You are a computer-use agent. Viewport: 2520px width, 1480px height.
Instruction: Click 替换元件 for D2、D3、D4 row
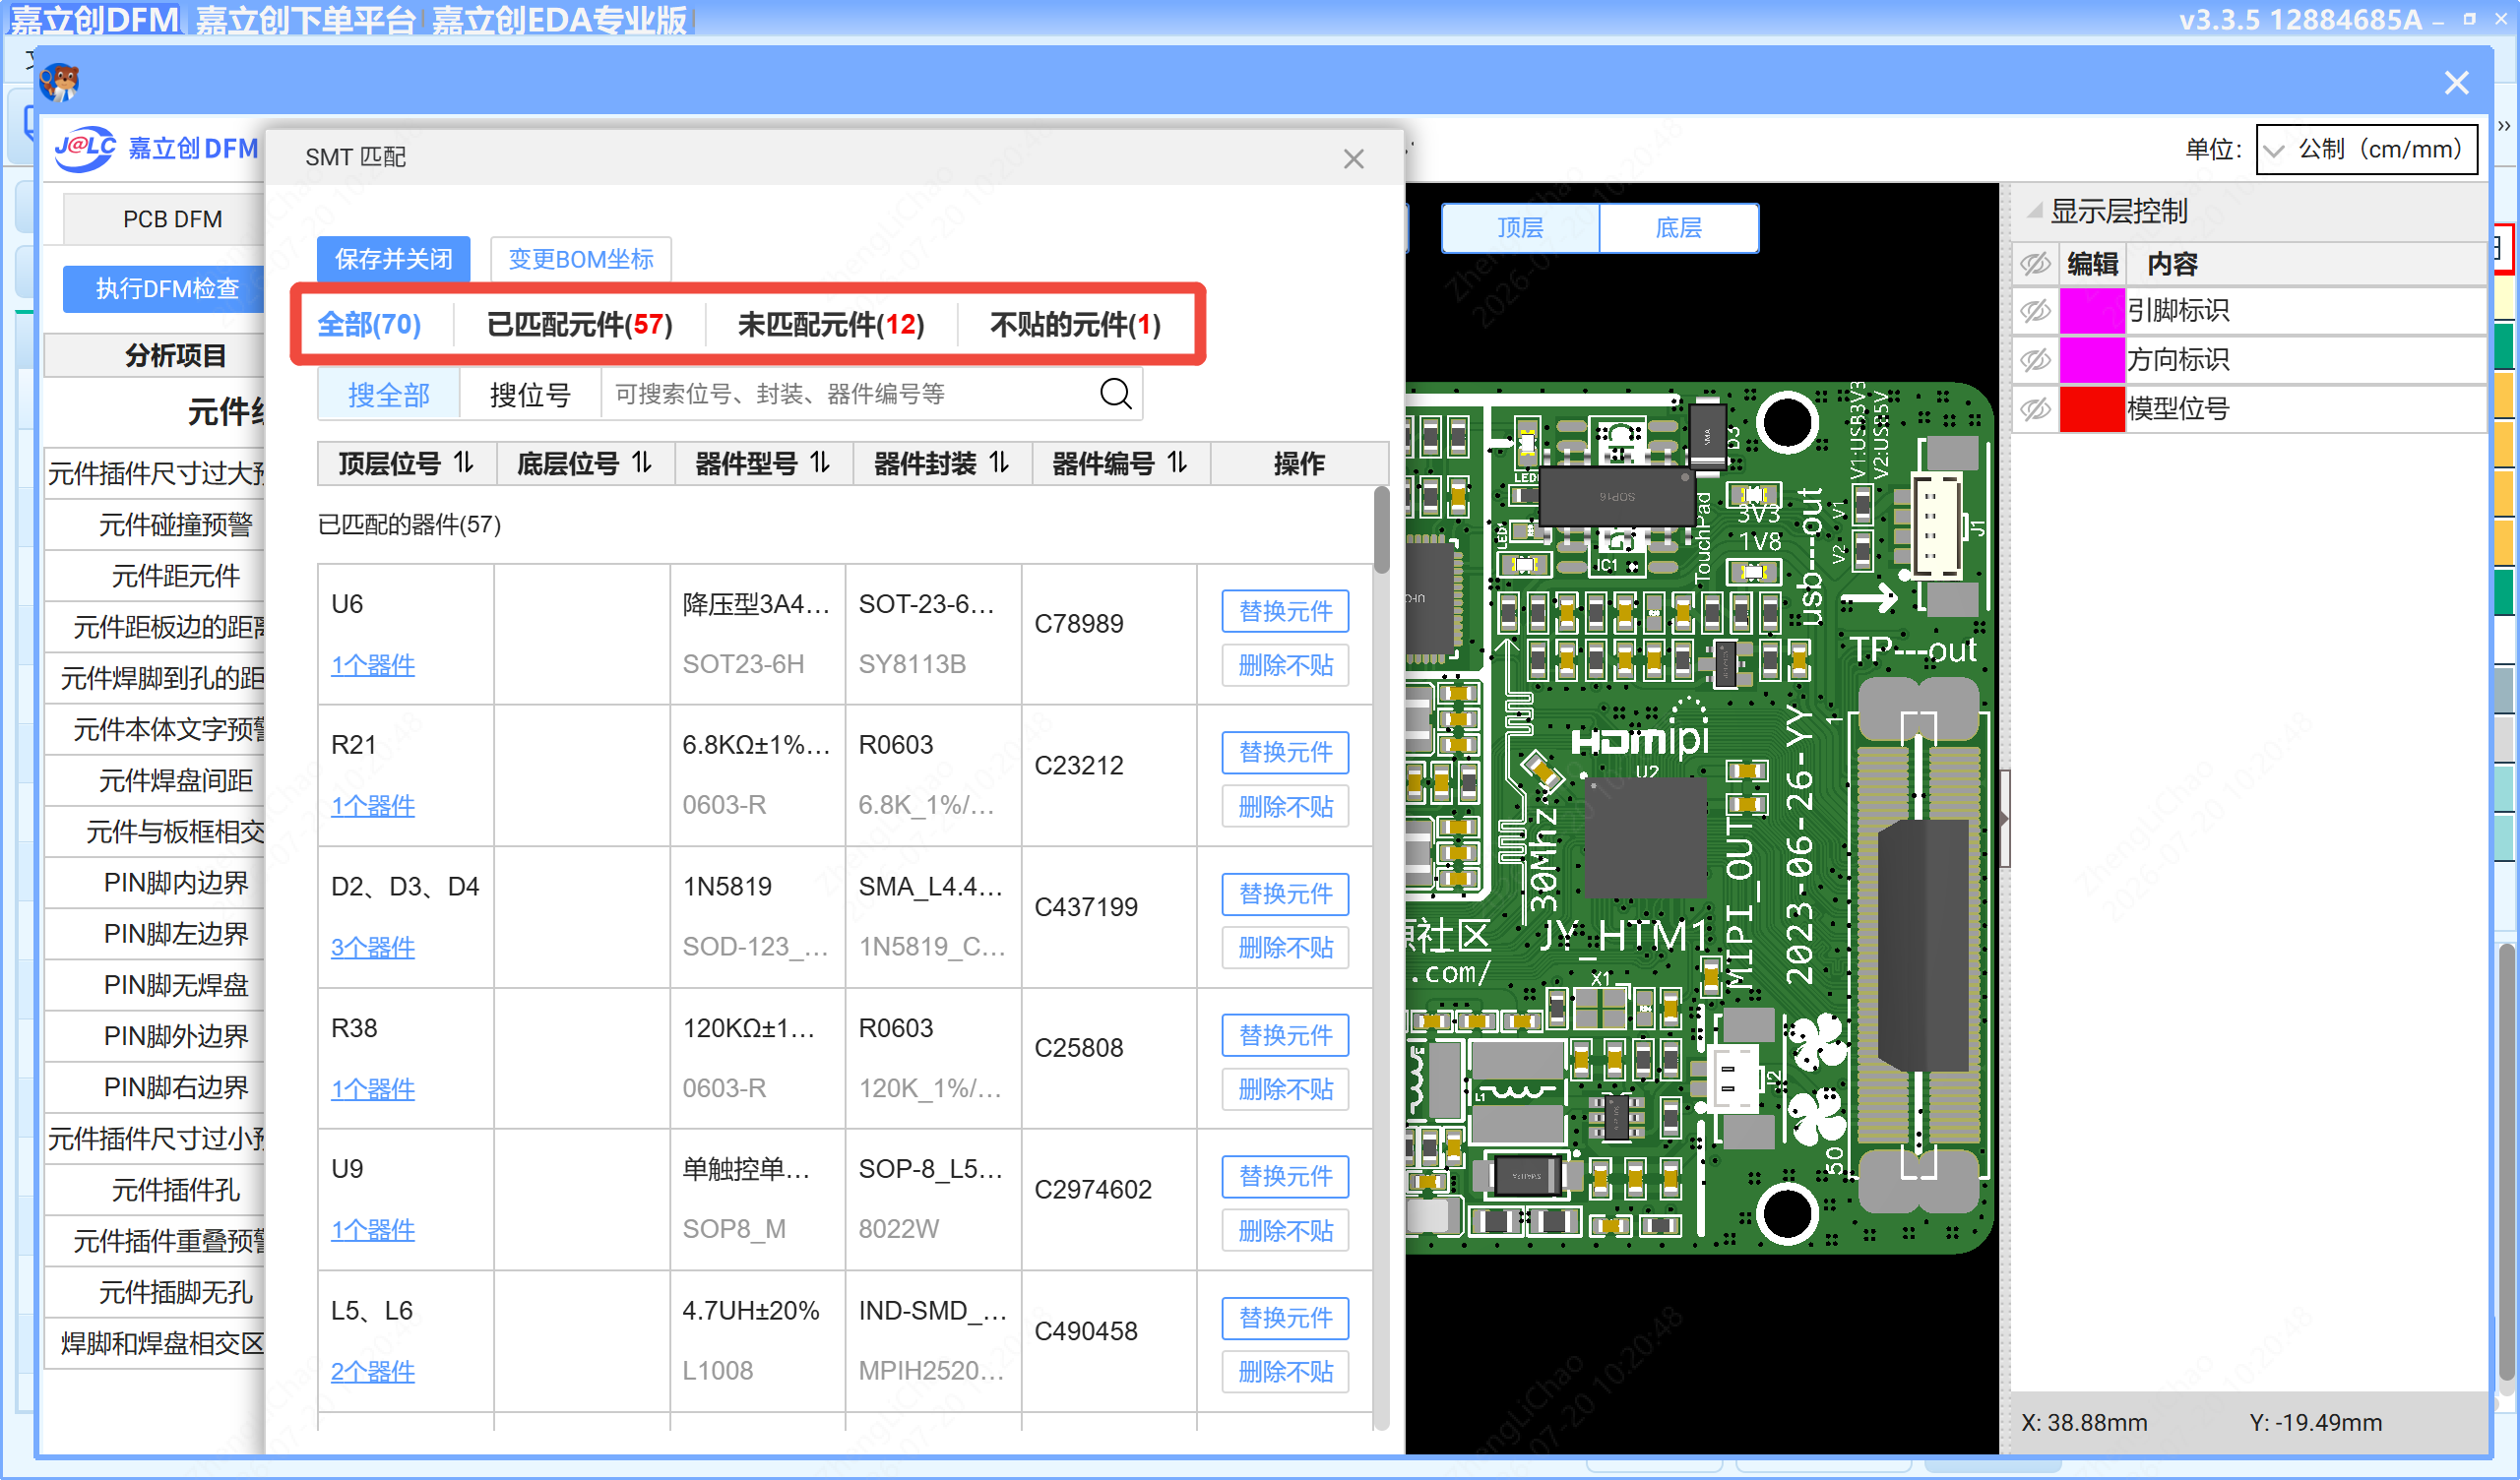[x=1285, y=894]
